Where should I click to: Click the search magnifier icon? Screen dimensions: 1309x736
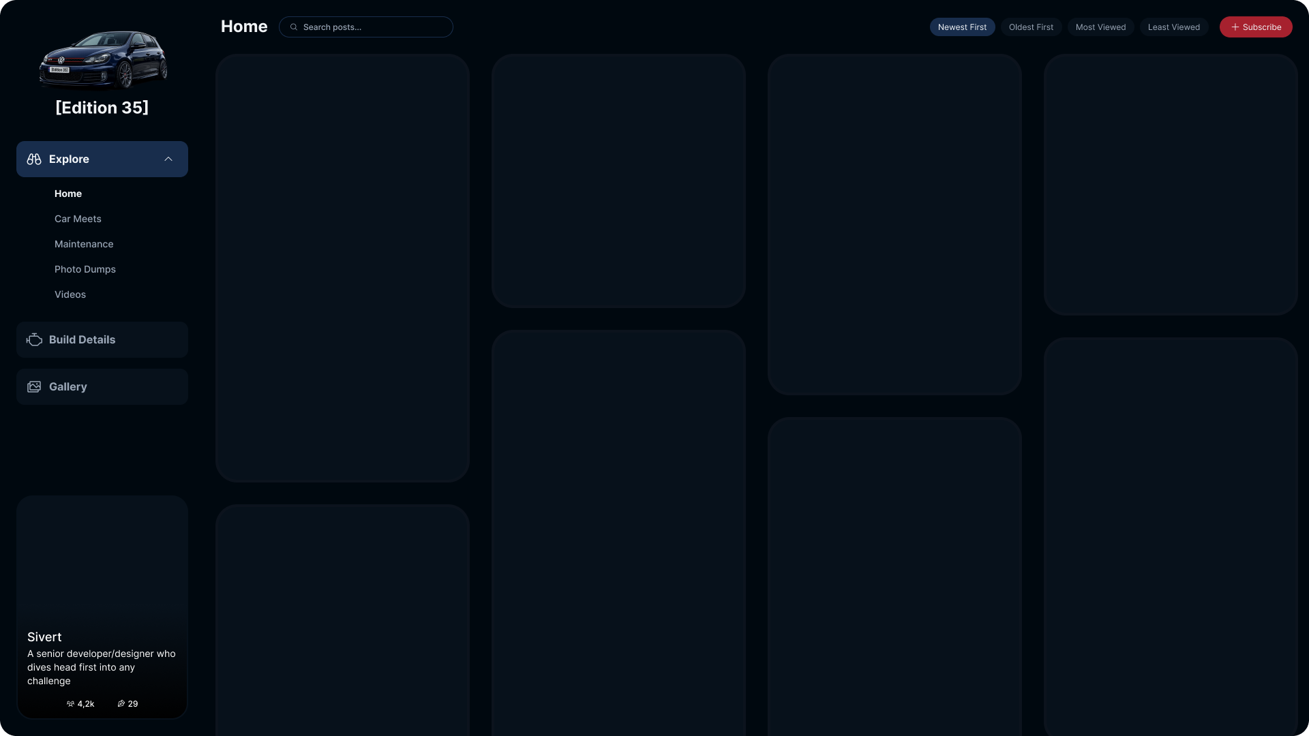coord(294,27)
